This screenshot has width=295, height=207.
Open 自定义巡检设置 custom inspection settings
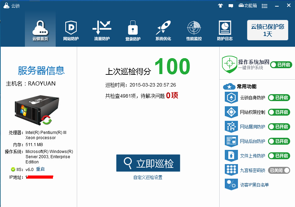[148, 178]
